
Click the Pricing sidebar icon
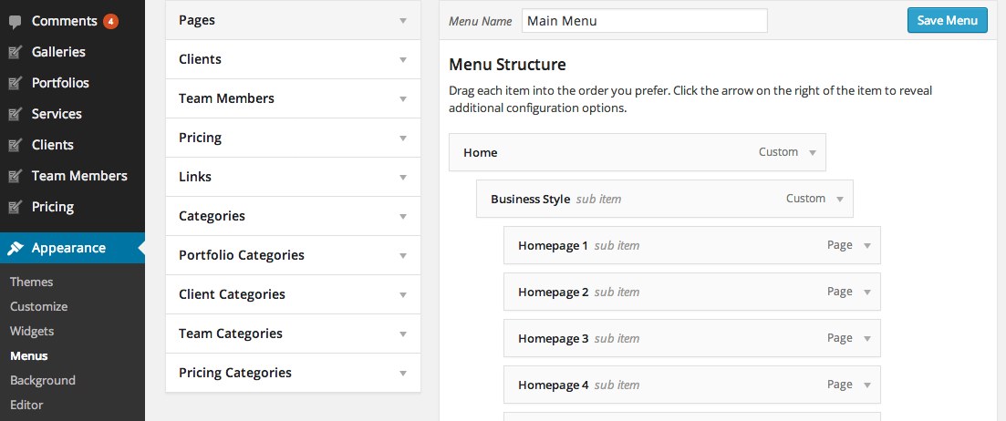point(16,207)
